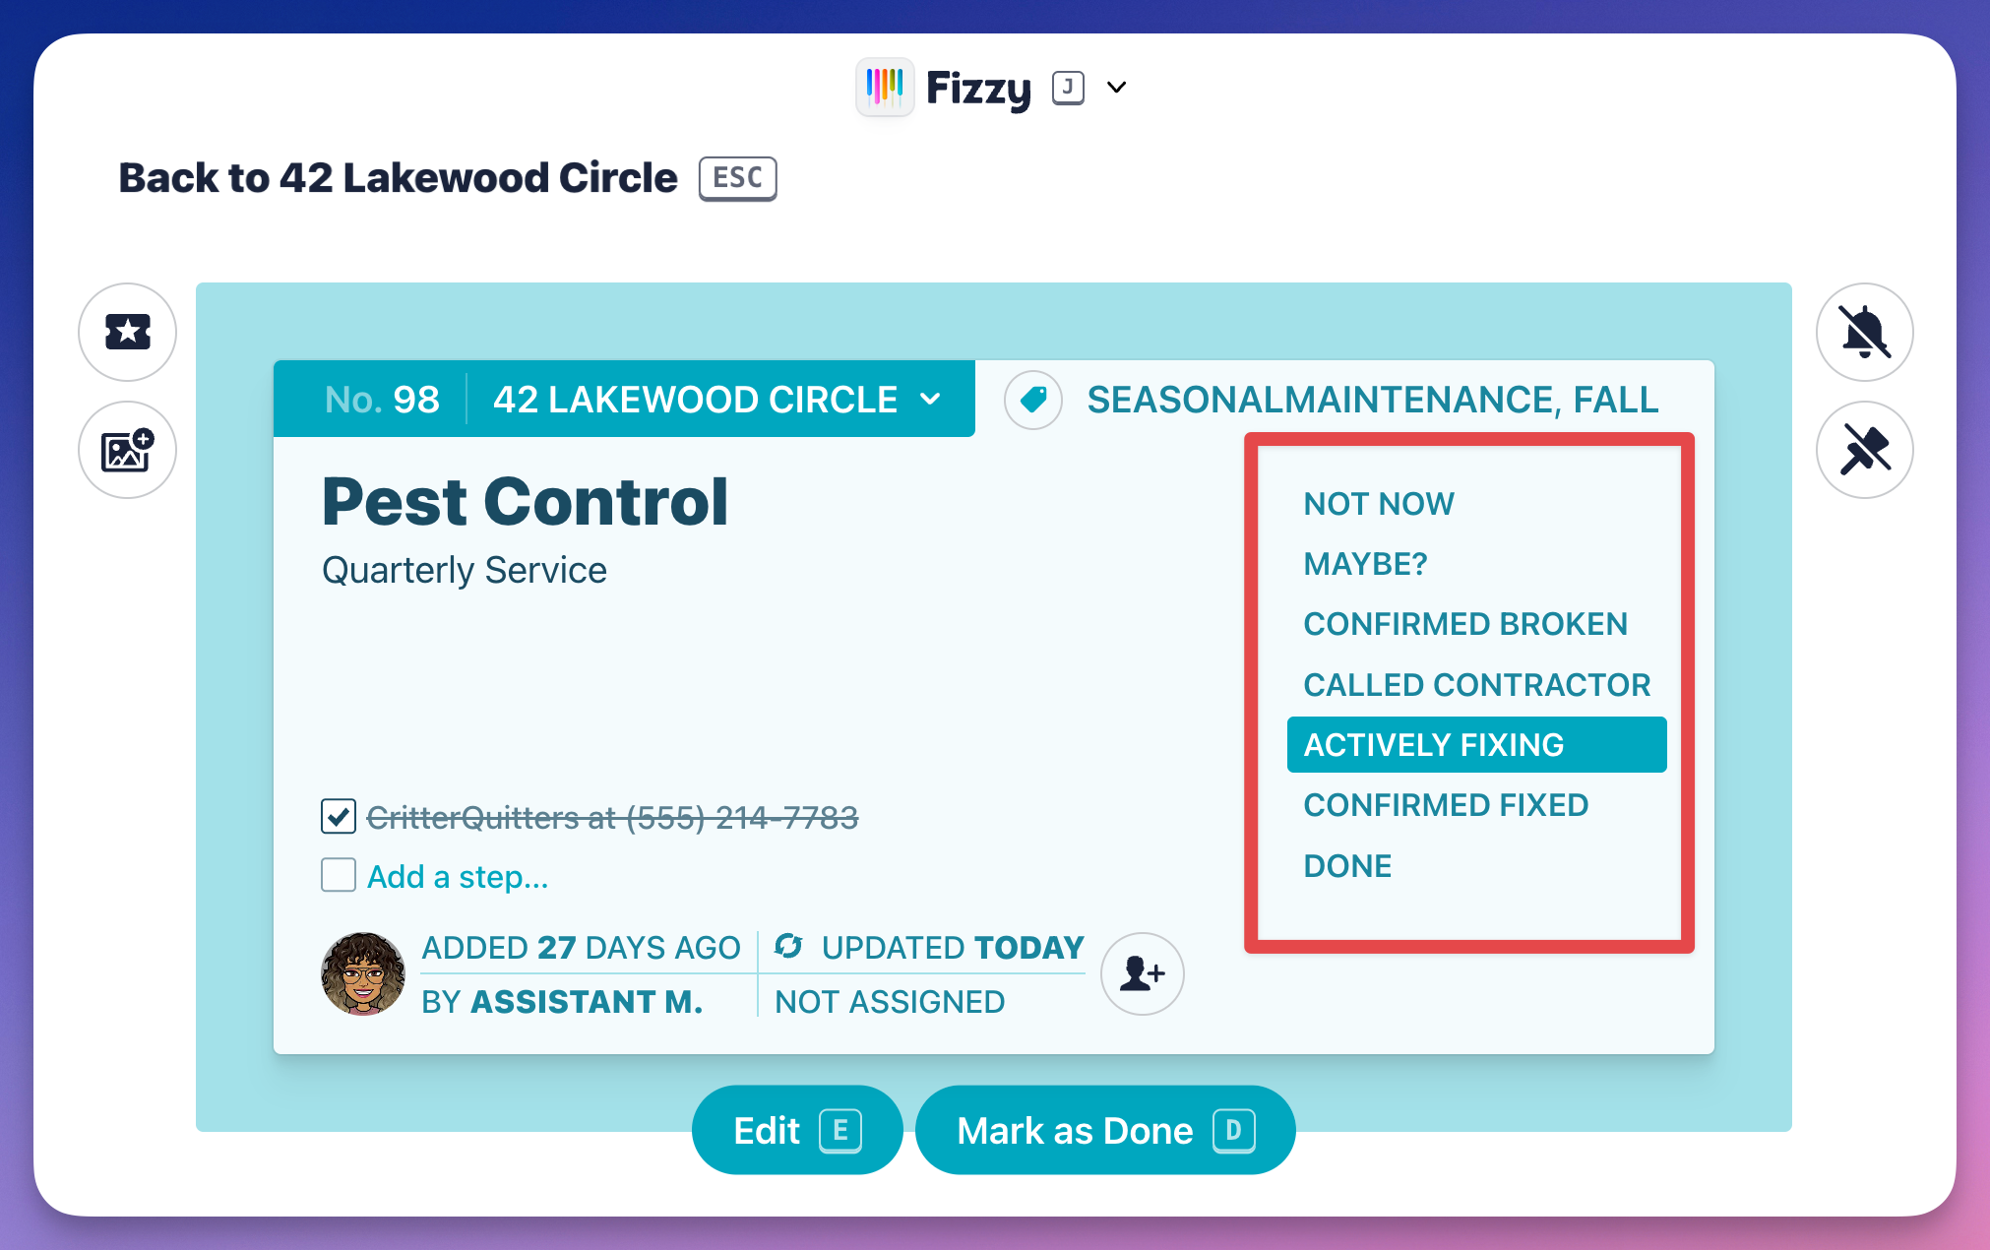Click the add cover image icon

tap(127, 449)
